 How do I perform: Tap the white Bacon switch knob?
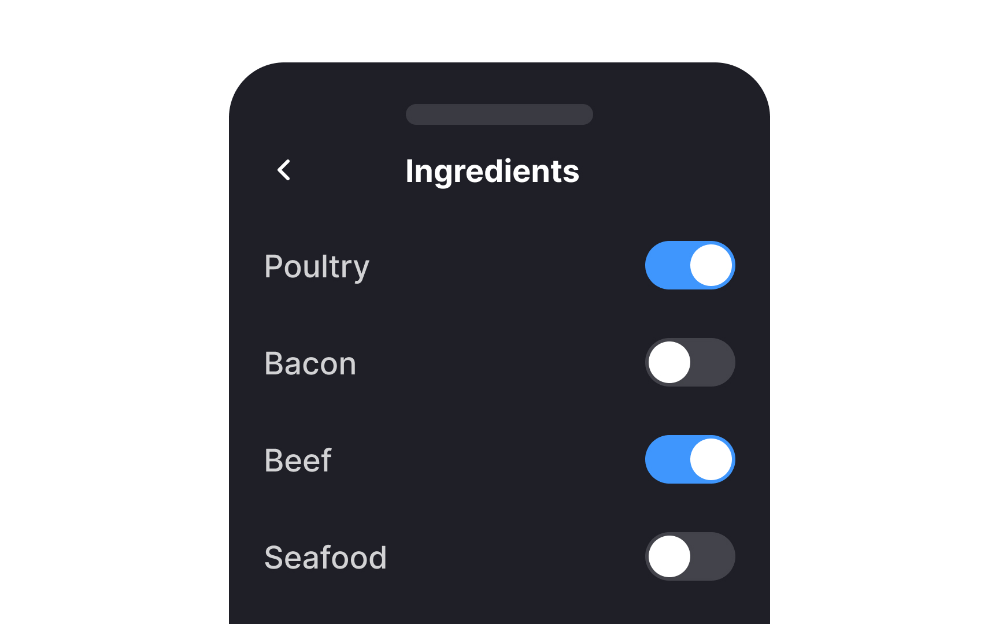[668, 362]
